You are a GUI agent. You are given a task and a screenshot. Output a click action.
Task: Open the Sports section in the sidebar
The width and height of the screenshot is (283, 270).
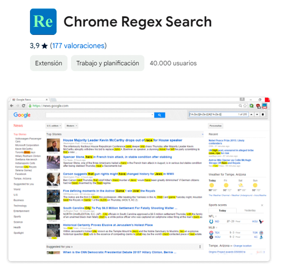(x=17, y=216)
